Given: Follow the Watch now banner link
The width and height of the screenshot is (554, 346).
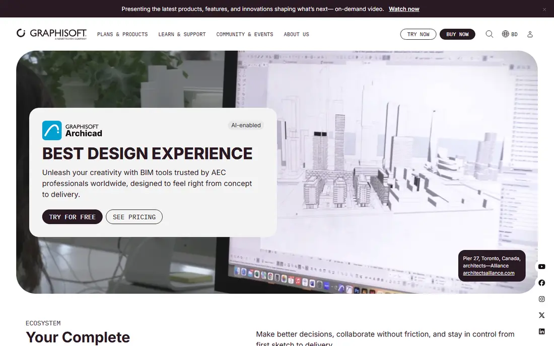Looking at the screenshot, I should tap(404, 9).
